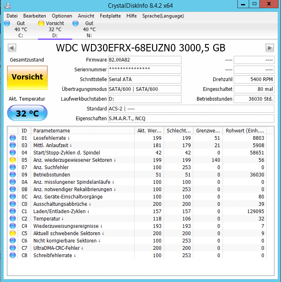This screenshot has height=282, width=281.
Task: Select drive D: tab with Vorsicht status
Action: point(55,29)
